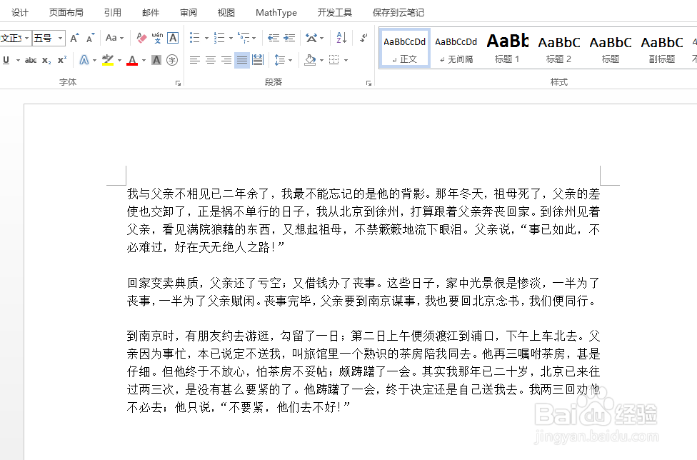Align text to the right

(226, 60)
